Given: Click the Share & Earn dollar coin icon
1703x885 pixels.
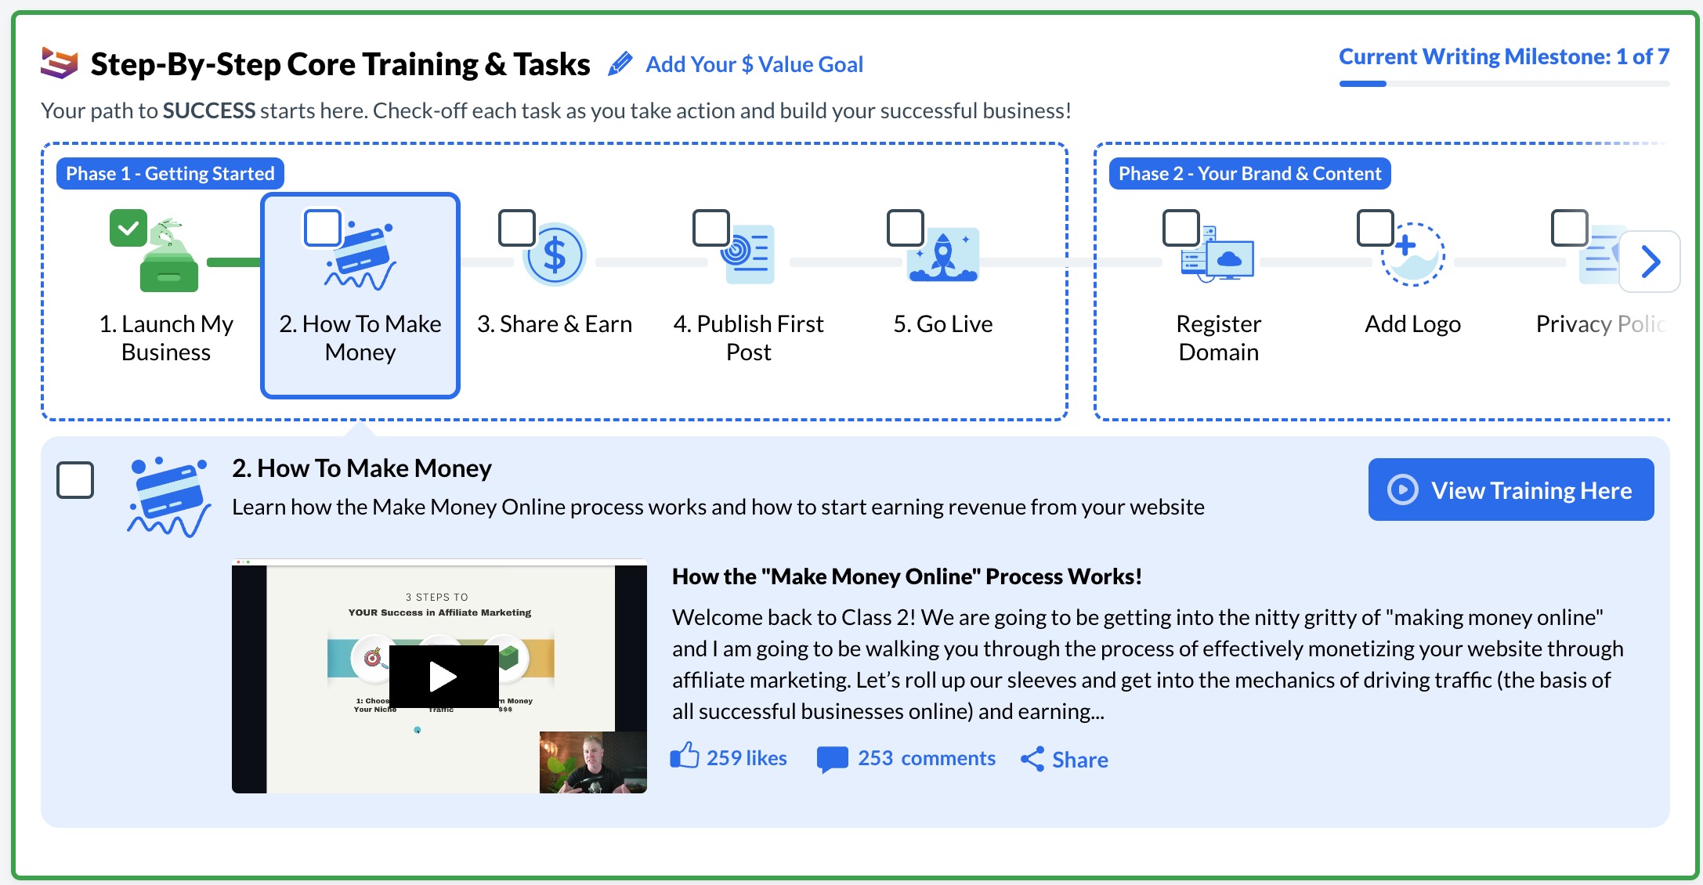Looking at the screenshot, I should [x=555, y=255].
